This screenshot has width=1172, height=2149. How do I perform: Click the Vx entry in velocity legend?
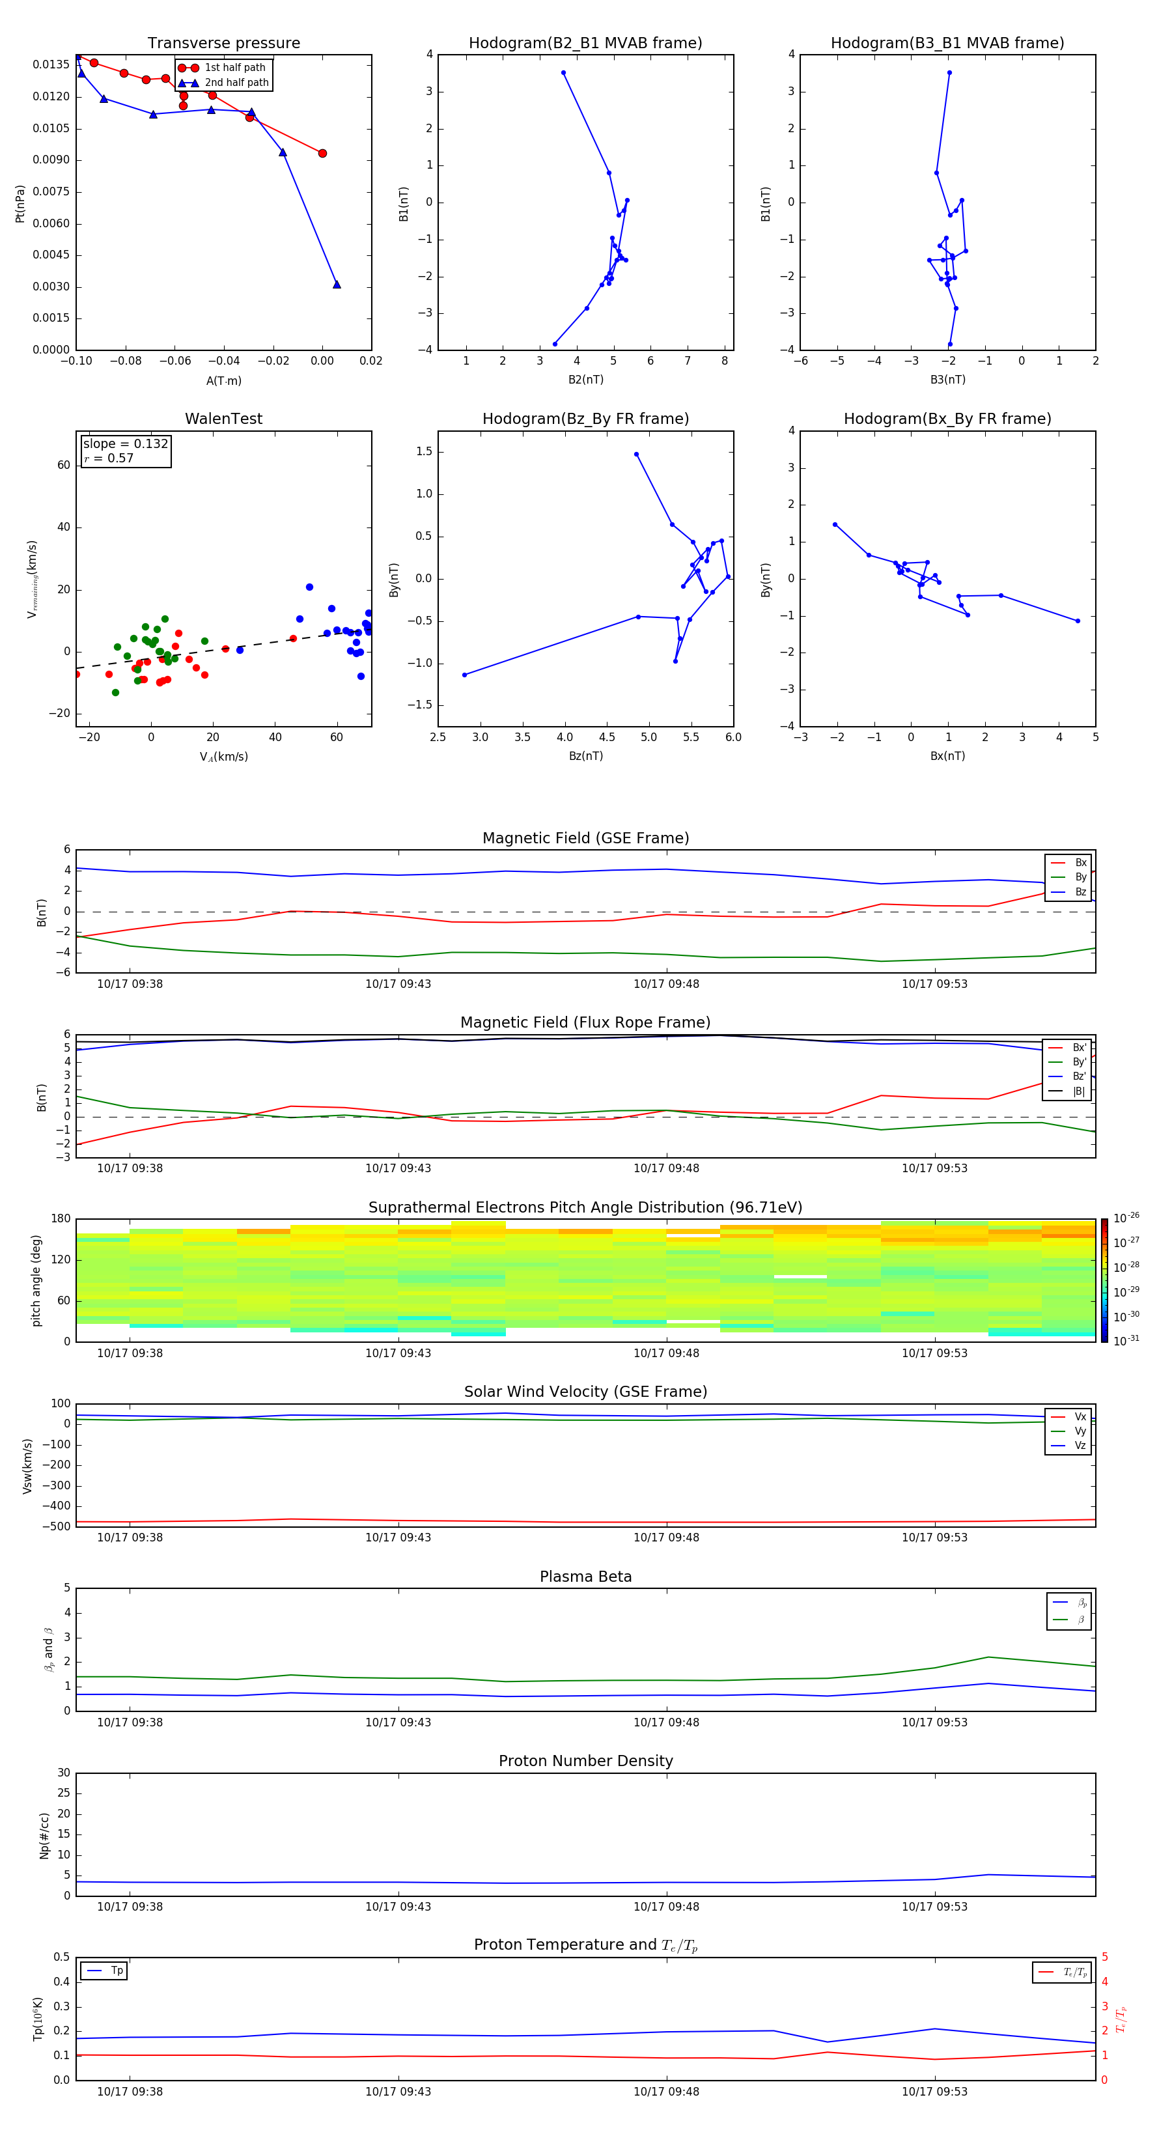coord(1068,1416)
